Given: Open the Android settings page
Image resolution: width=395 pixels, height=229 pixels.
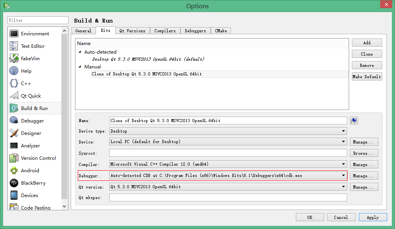Looking at the screenshot, I should tap(13, 170).
